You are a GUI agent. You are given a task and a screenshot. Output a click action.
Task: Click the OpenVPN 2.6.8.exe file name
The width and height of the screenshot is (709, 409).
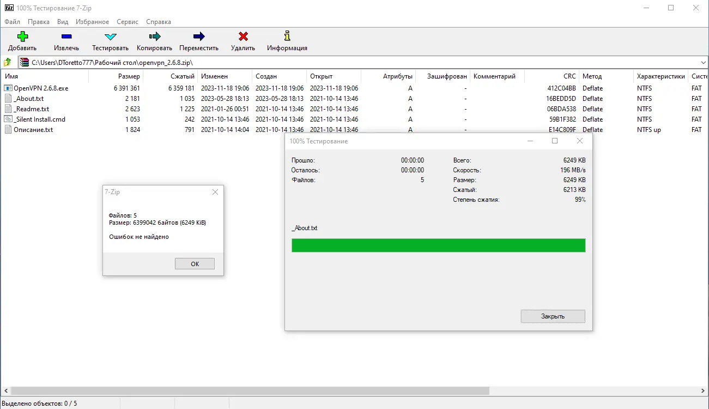pyautogui.click(x=41, y=88)
